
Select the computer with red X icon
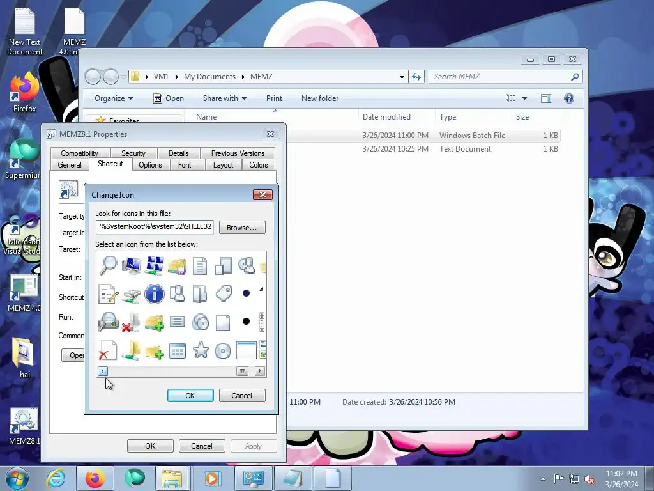(x=131, y=322)
